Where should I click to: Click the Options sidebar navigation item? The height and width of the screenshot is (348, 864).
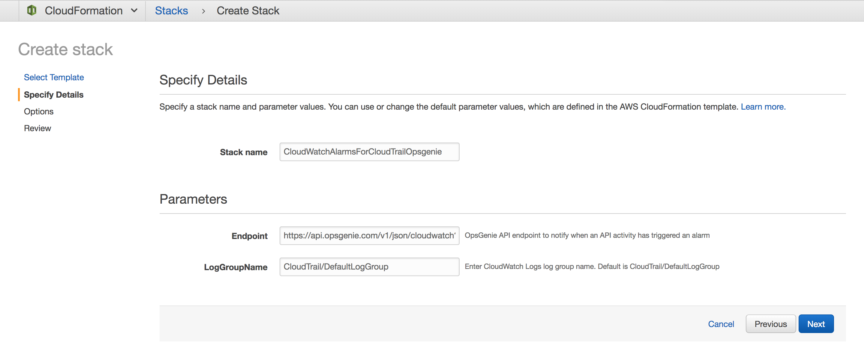coord(38,111)
